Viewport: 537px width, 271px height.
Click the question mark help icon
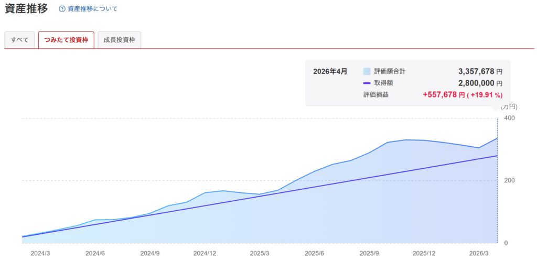(62, 9)
